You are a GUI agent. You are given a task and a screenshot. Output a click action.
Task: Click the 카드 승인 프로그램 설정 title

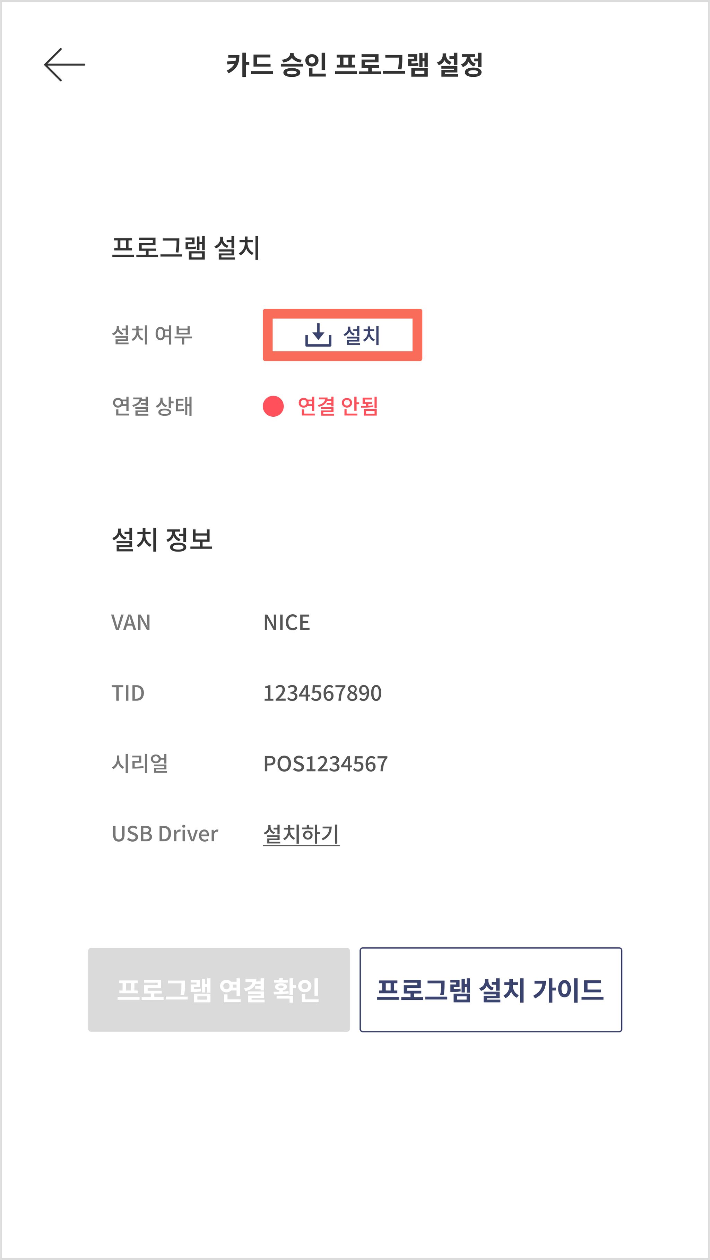355,65
